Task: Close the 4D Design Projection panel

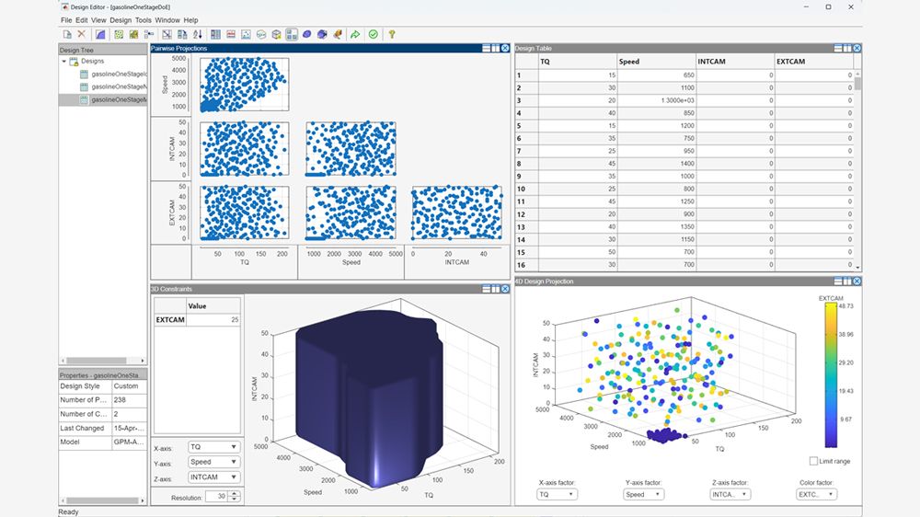Action: pos(857,281)
